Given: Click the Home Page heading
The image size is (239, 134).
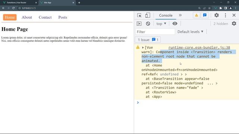Looking at the screenshot, I should coord(15,29).
